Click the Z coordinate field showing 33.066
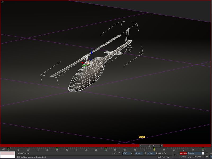212x159 pixels. tap(151, 153)
